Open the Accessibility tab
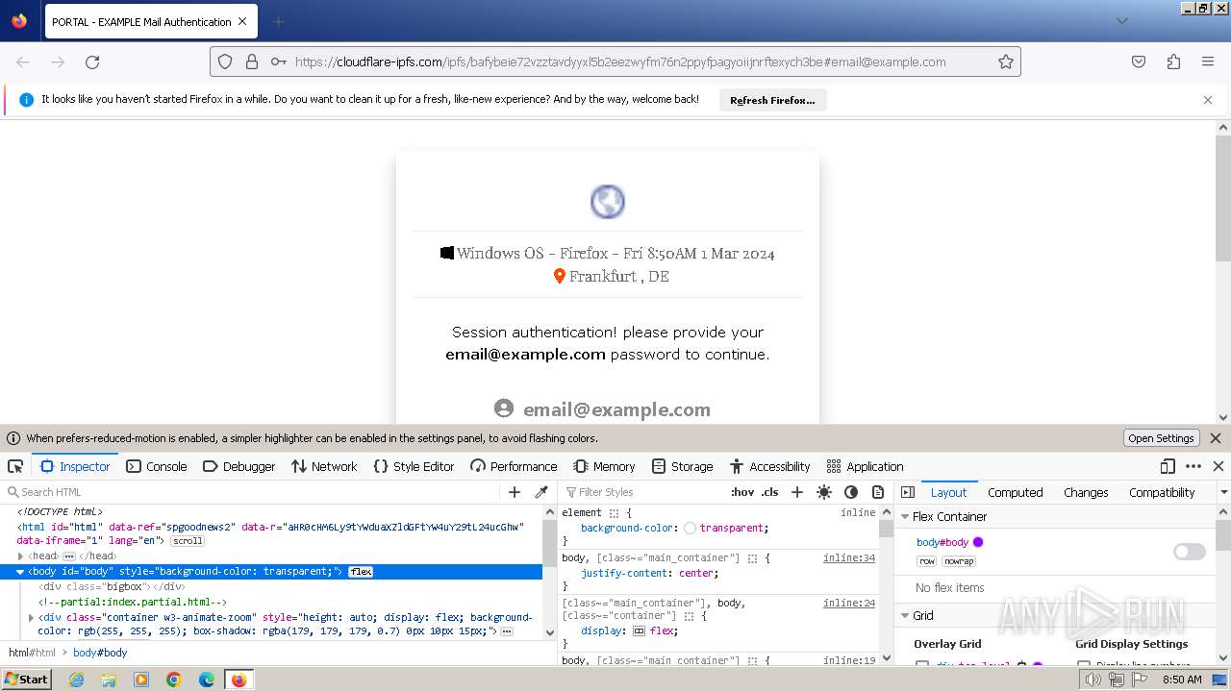 pos(769,466)
